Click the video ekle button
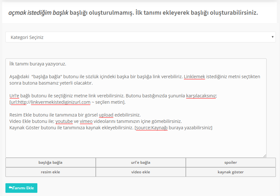This screenshot has width=280, height=196. click(x=141, y=172)
